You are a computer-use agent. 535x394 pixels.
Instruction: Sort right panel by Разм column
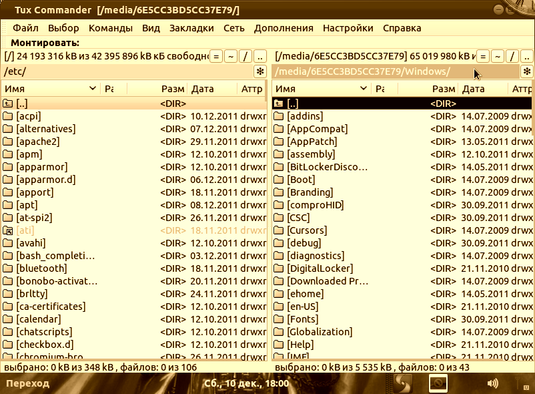click(428, 89)
